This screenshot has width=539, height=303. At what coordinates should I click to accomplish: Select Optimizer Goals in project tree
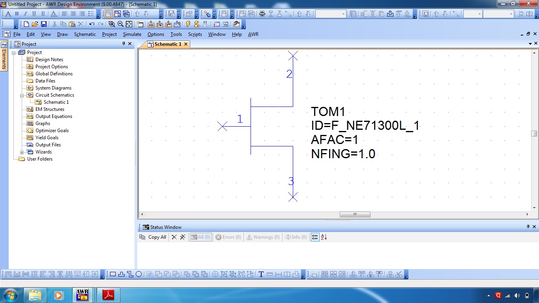52,131
